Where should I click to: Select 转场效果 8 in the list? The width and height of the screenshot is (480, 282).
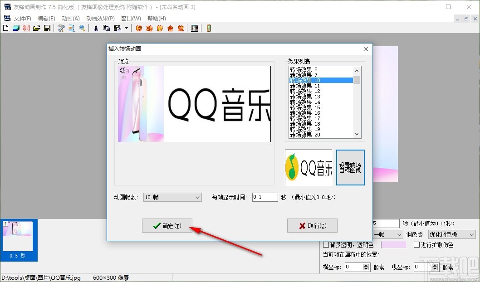click(321, 69)
